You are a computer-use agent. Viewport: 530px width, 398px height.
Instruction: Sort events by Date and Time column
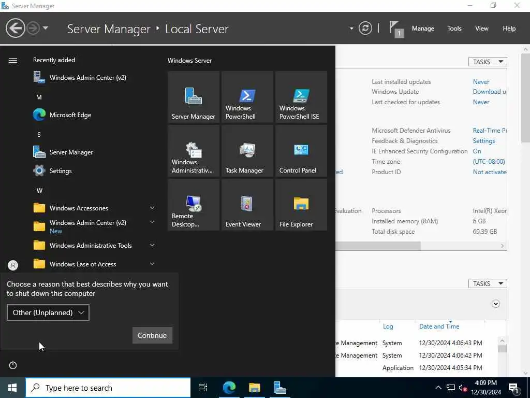[439, 326]
